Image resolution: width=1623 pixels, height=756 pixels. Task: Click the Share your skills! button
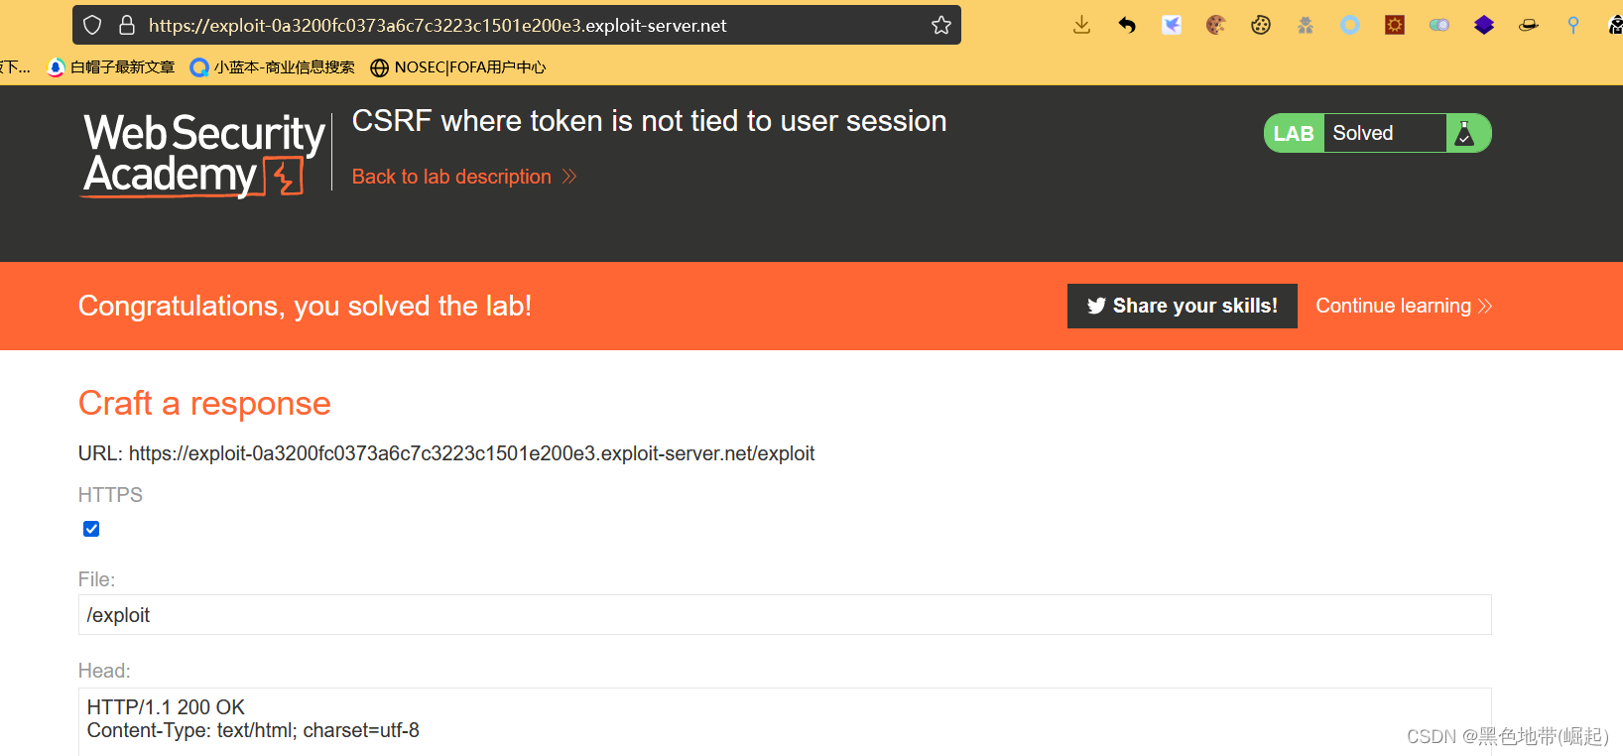1182,306
